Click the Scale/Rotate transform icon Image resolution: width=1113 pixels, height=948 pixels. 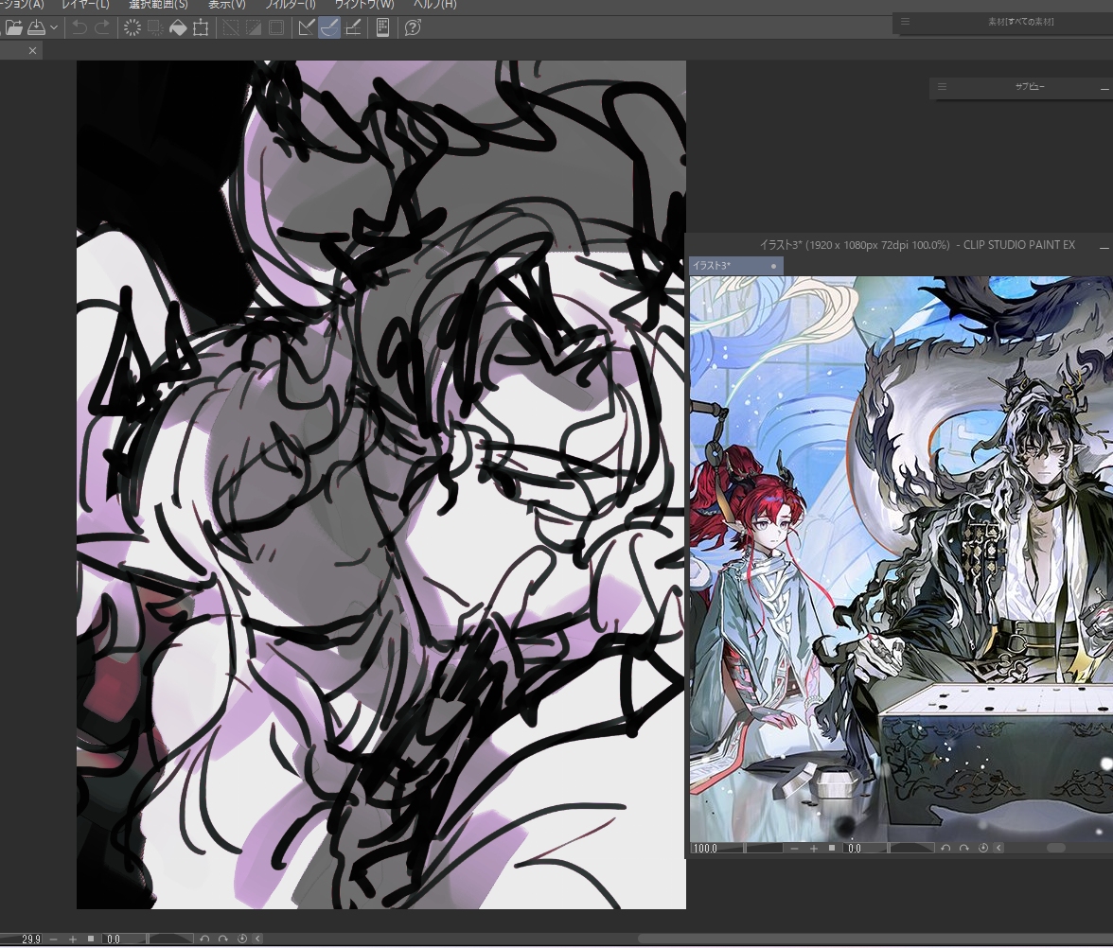(201, 27)
